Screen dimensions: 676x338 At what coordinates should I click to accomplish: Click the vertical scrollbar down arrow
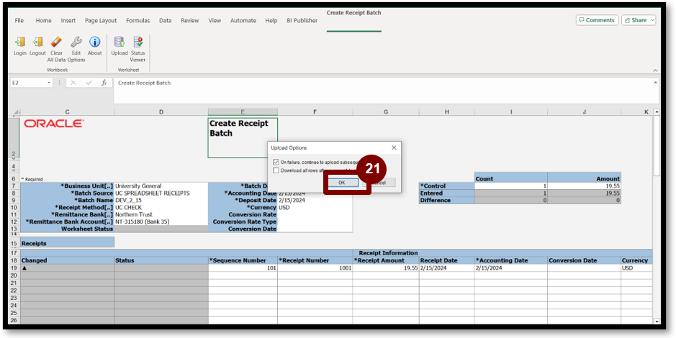[x=657, y=321]
